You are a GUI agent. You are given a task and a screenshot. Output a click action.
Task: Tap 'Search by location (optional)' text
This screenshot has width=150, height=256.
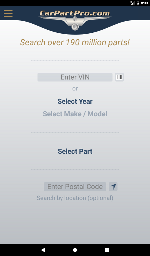[x=75, y=198]
